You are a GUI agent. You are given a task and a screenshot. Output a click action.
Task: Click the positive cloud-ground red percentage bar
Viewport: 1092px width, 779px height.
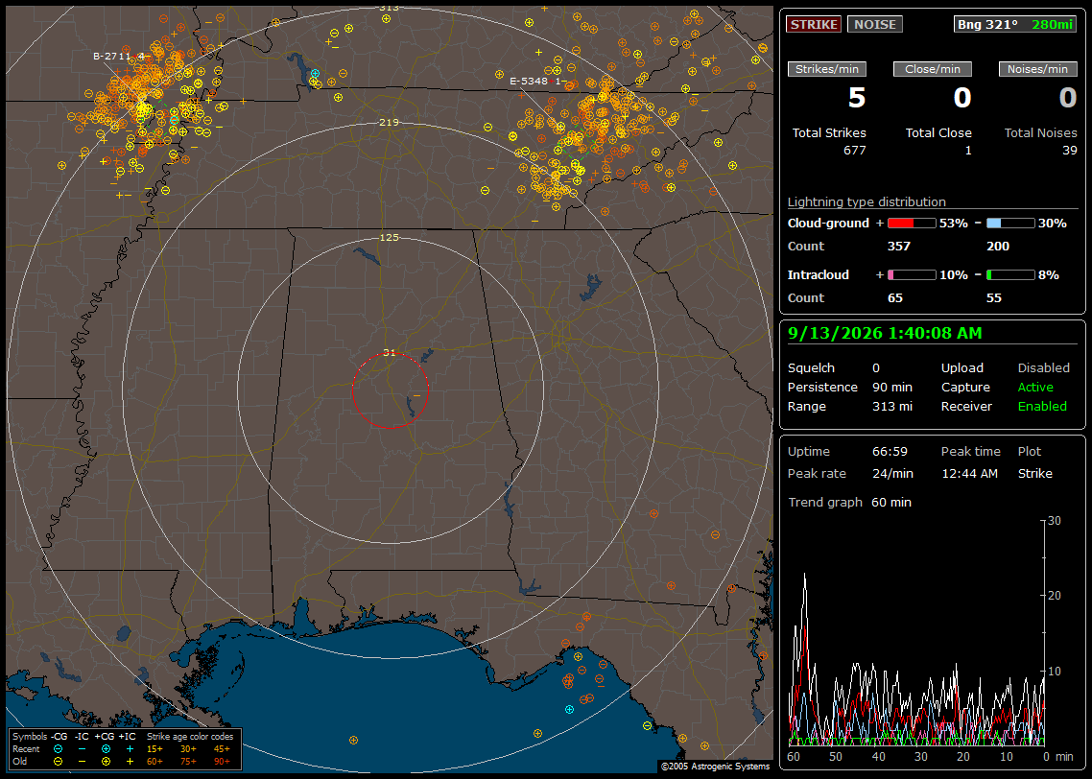[912, 224]
